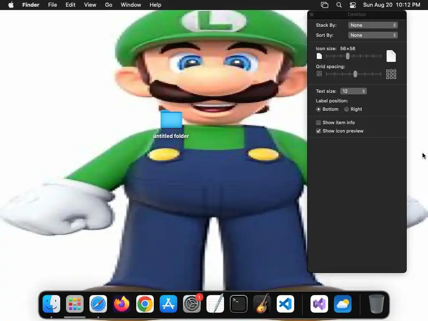This screenshot has height=321, width=428.
Task: Click the Desktop title of options panel
Action: [x=357, y=14]
